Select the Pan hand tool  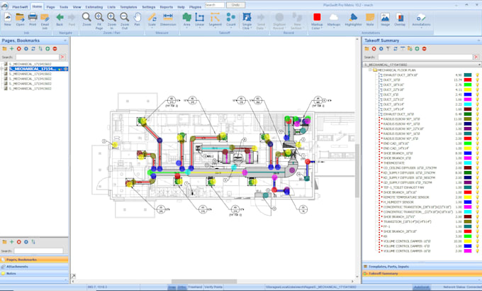137,18
